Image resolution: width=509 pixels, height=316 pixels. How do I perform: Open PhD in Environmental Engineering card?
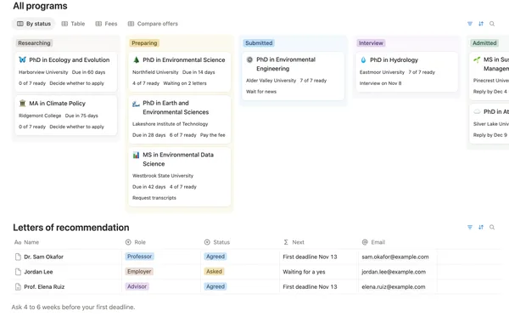pyautogui.click(x=294, y=76)
